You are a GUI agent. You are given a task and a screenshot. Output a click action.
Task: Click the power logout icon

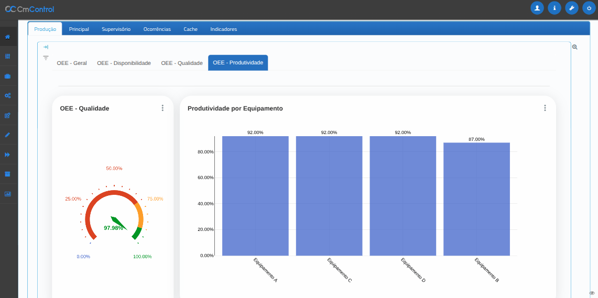click(x=589, y=8)
